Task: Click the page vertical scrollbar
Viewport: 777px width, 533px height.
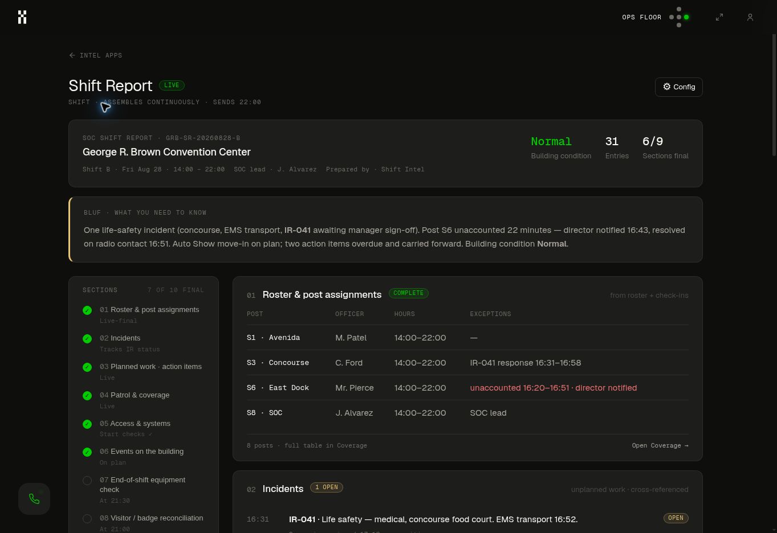Action: point(774,94)
